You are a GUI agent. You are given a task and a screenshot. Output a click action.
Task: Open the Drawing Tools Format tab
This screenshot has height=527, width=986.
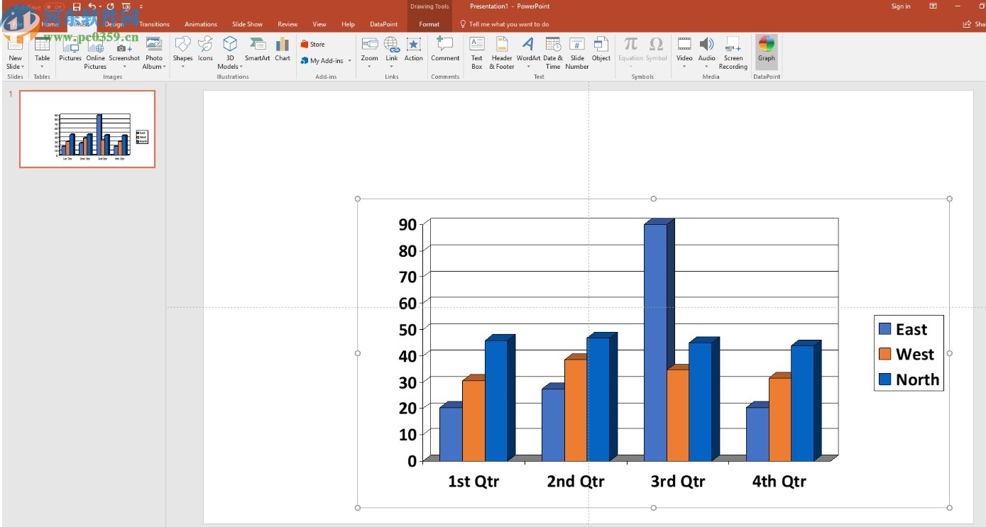[429, 24]
